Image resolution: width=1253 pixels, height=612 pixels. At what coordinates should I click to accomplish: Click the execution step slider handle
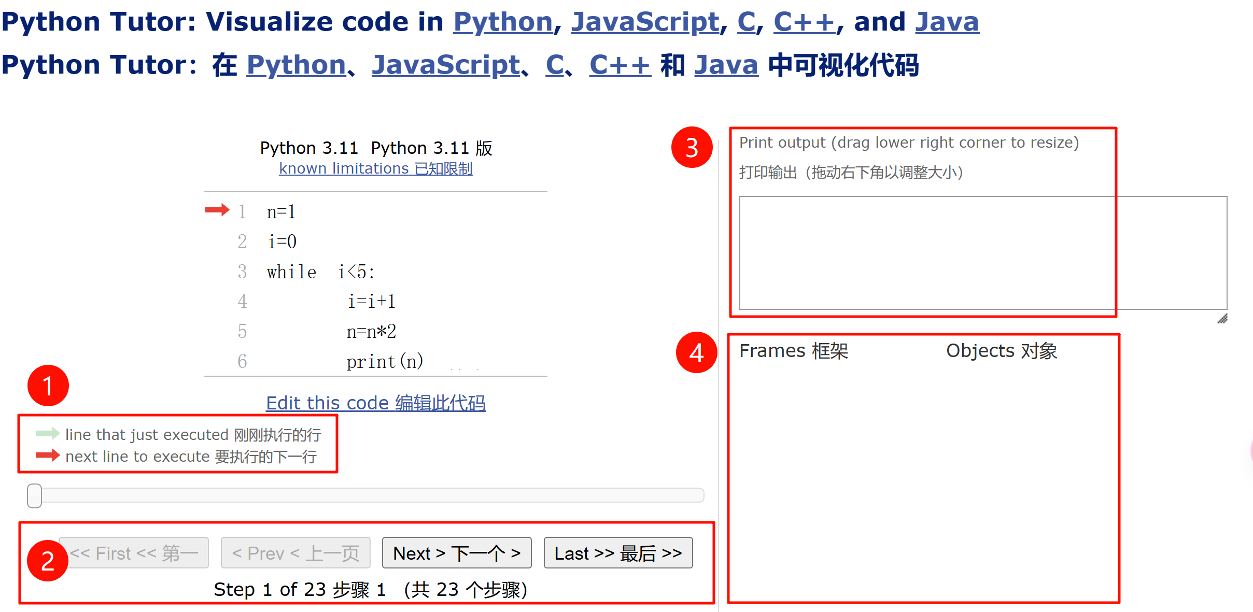point(34,495)
